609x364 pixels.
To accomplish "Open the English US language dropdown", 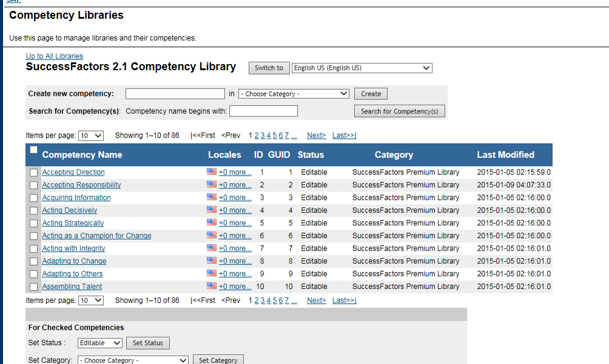I will 362,68.
